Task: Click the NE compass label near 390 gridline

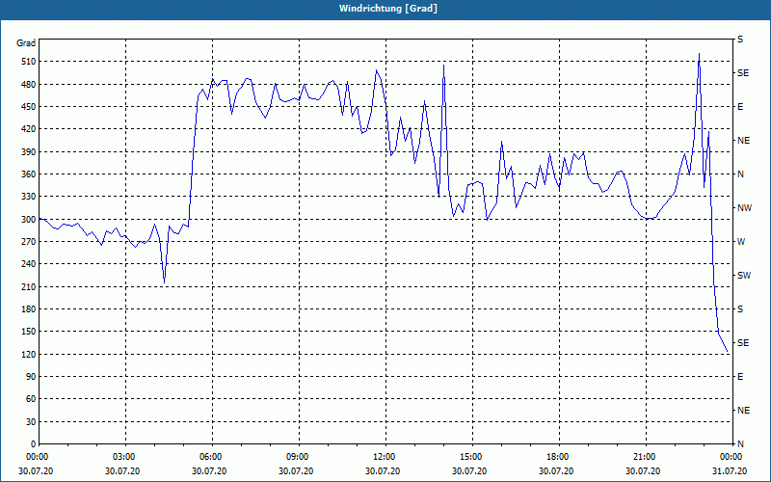Action: (x=743, y=141)
